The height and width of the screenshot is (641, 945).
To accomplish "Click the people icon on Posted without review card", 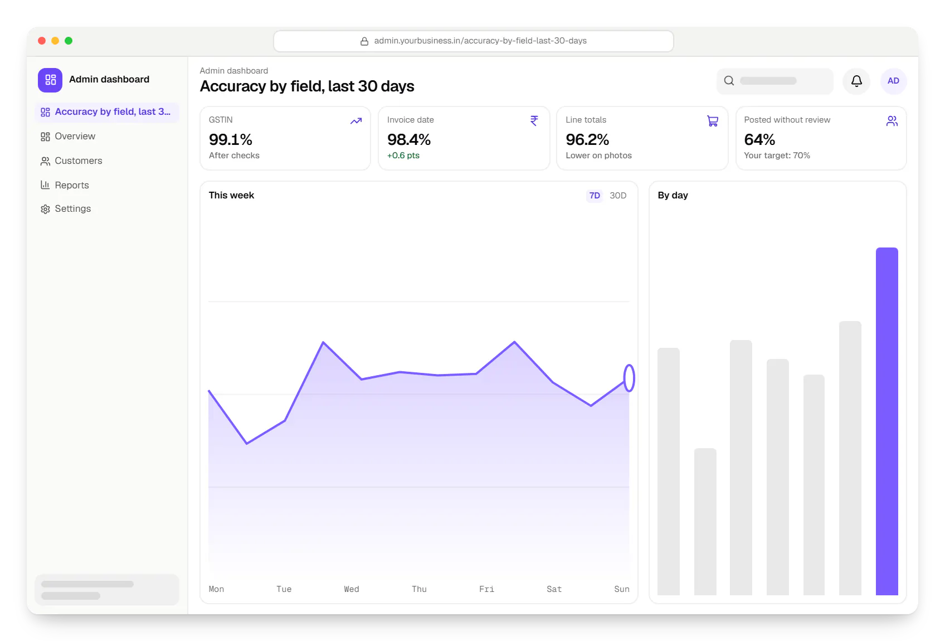I will pos(892,121).
